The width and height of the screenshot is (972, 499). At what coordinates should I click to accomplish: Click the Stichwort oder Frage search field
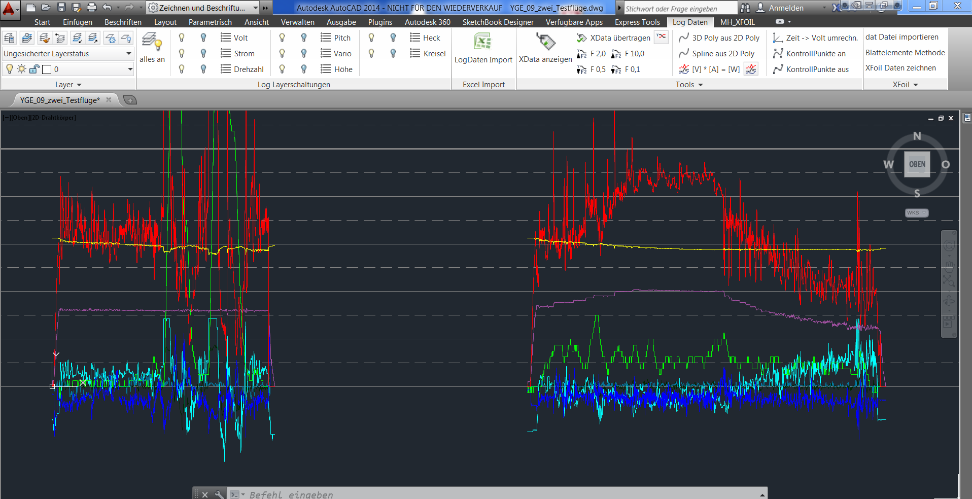point(680,8)
